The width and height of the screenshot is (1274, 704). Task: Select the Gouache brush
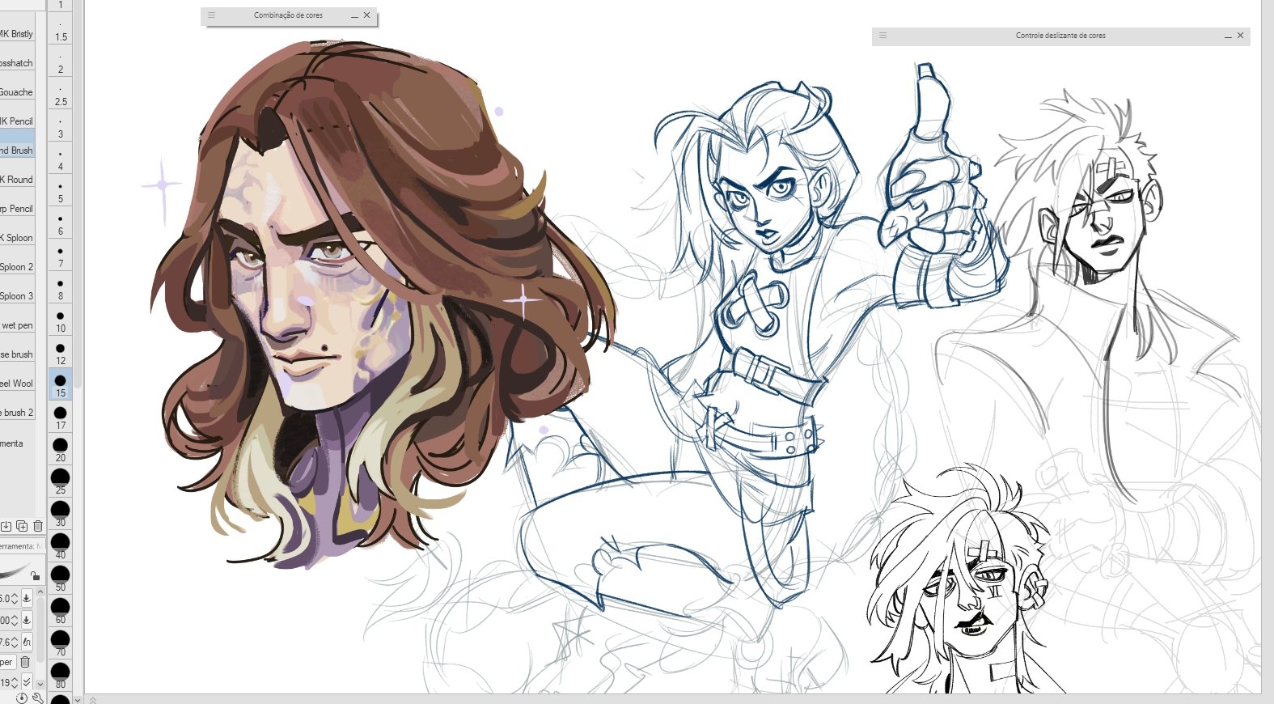[16, 92]
